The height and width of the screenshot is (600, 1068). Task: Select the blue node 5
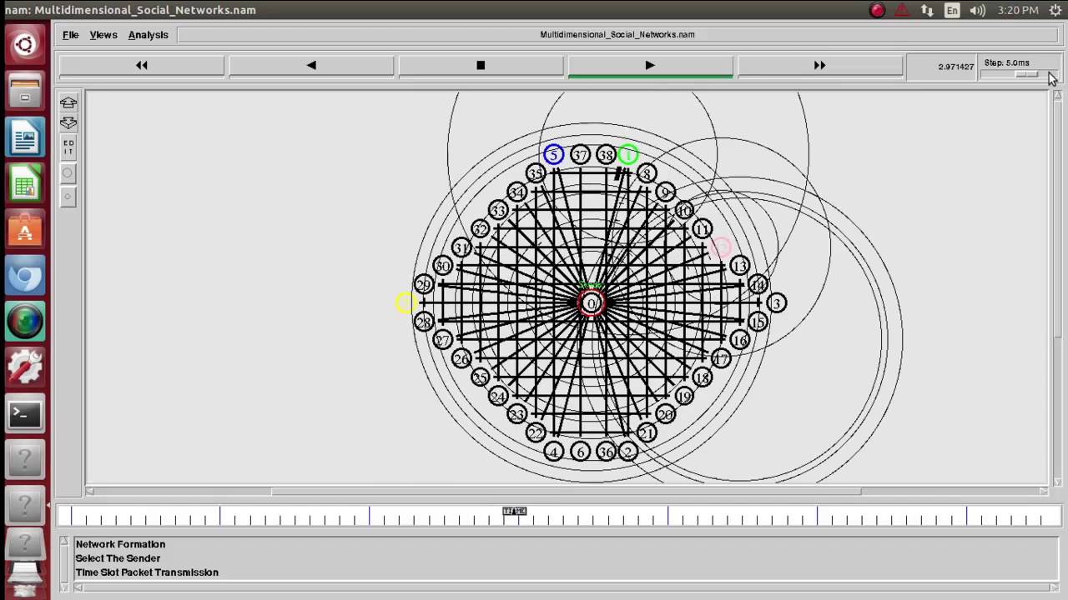coord(553,154)
